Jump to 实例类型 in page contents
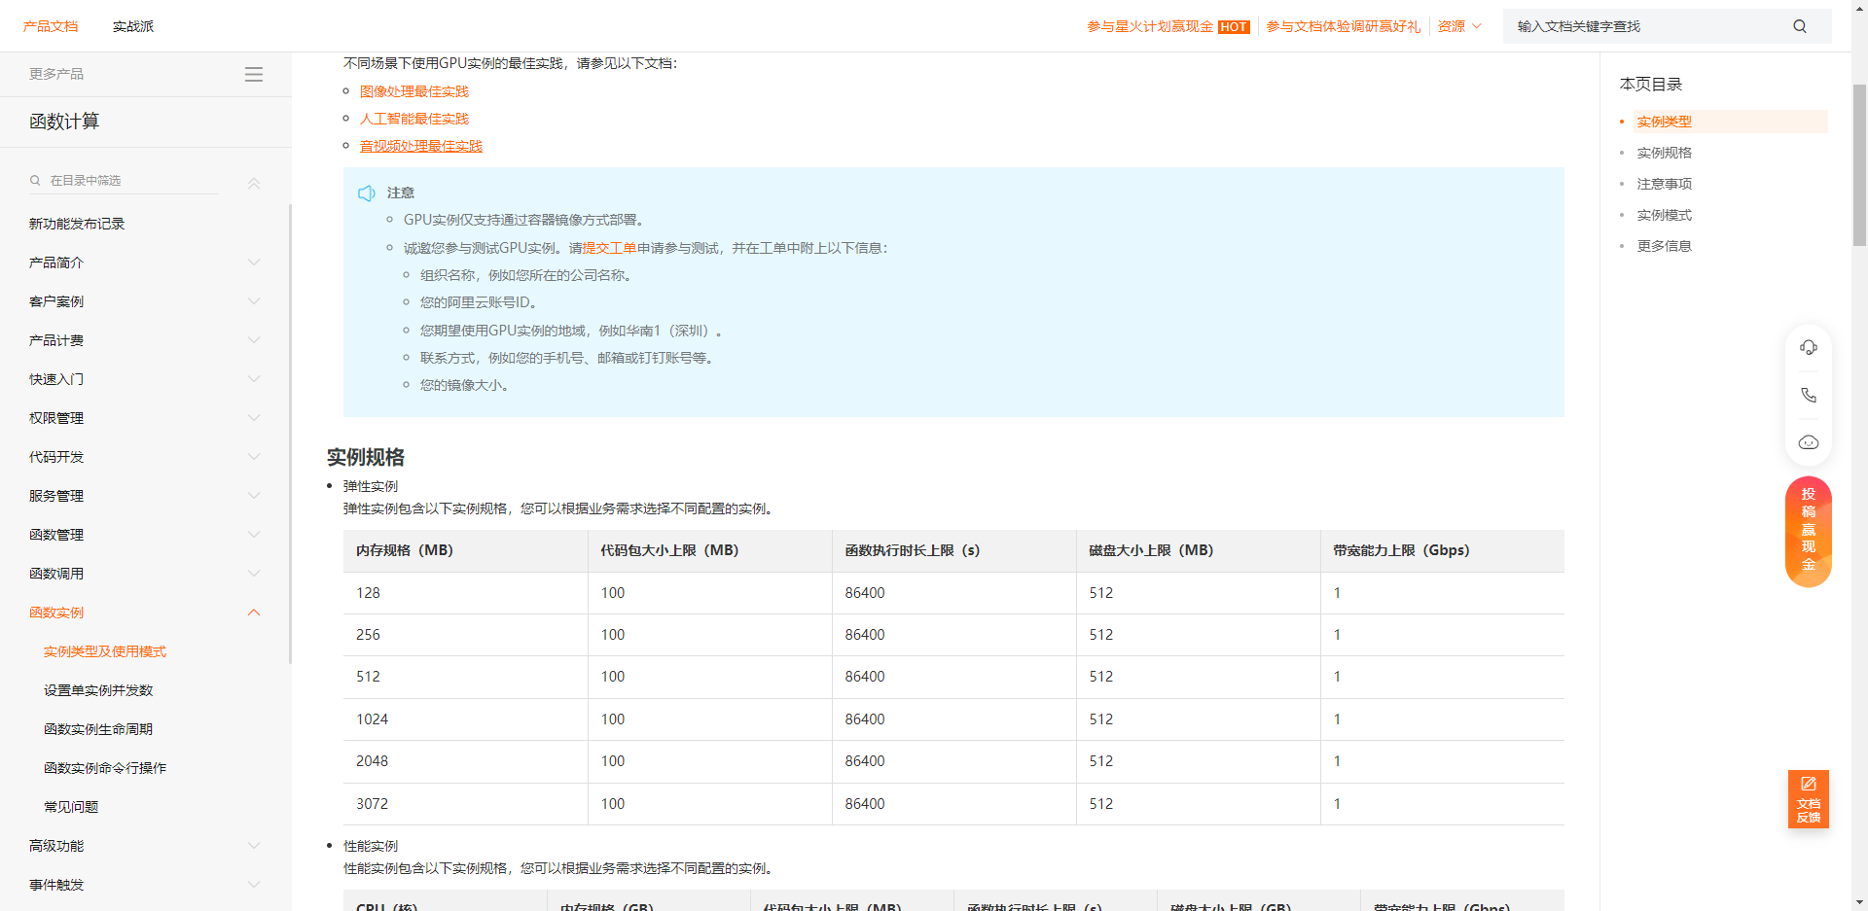Image resolution: width=1868 pixels, height=911 pixels. click(x=1664, y=122)
